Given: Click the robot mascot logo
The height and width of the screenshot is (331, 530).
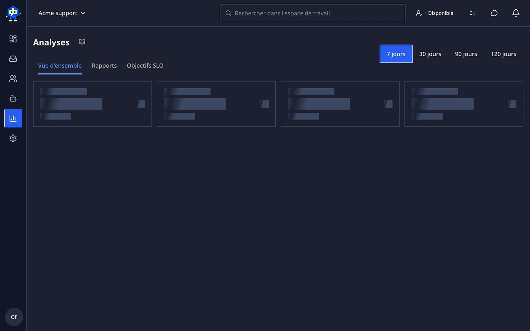Looking at the screenshot, I should [13, 13].
